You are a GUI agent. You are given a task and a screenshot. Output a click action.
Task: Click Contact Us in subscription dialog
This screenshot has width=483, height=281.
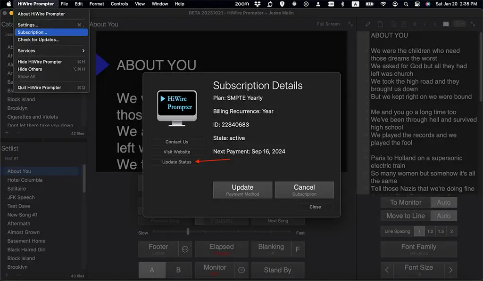coord(177,142)
